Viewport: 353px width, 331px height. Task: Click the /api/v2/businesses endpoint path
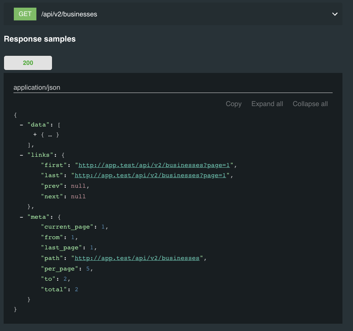click(x=69, y=14)
